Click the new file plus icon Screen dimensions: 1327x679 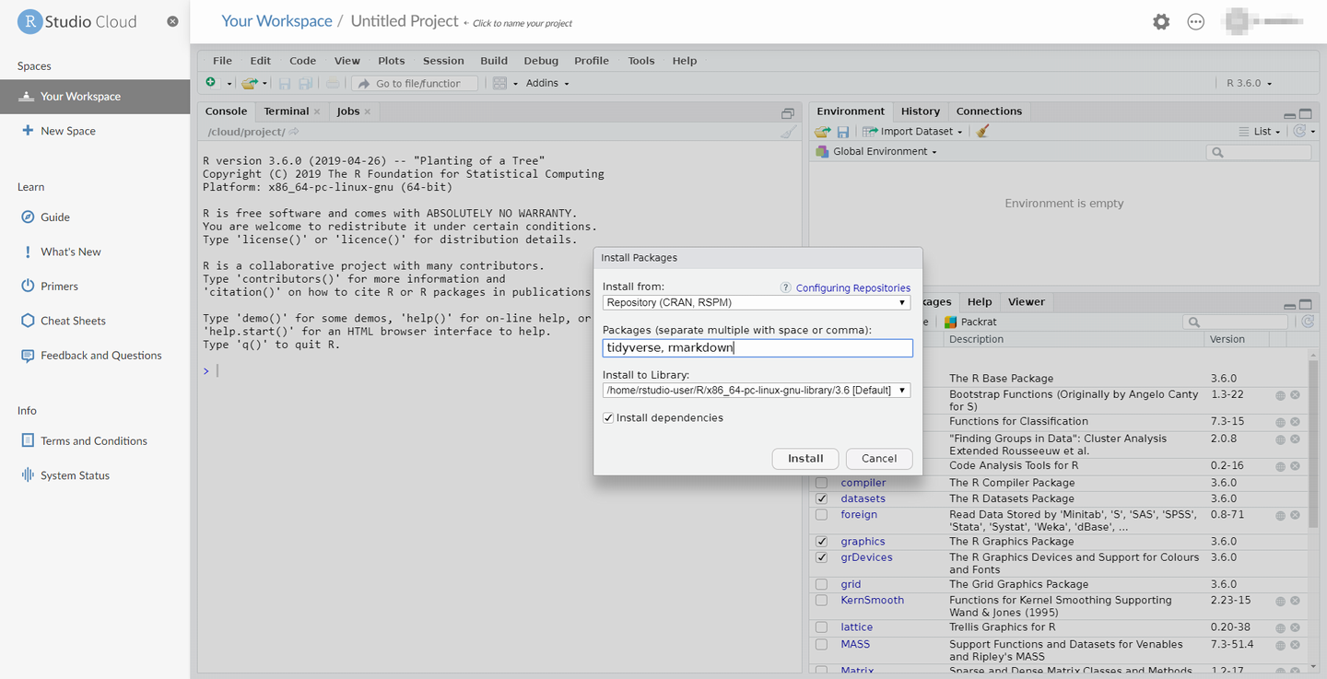click(211, 83)
